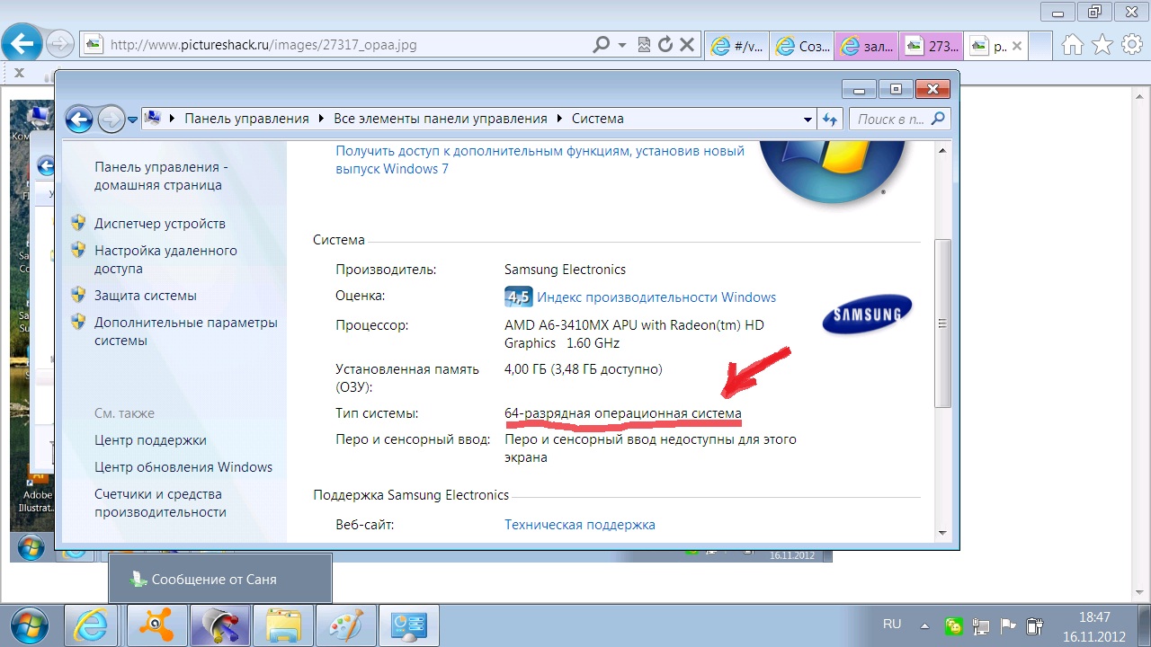Open "Панель управления - домашняя страница" link
The height and width of the screenshot is (647, 1151).
click(162, 176)
